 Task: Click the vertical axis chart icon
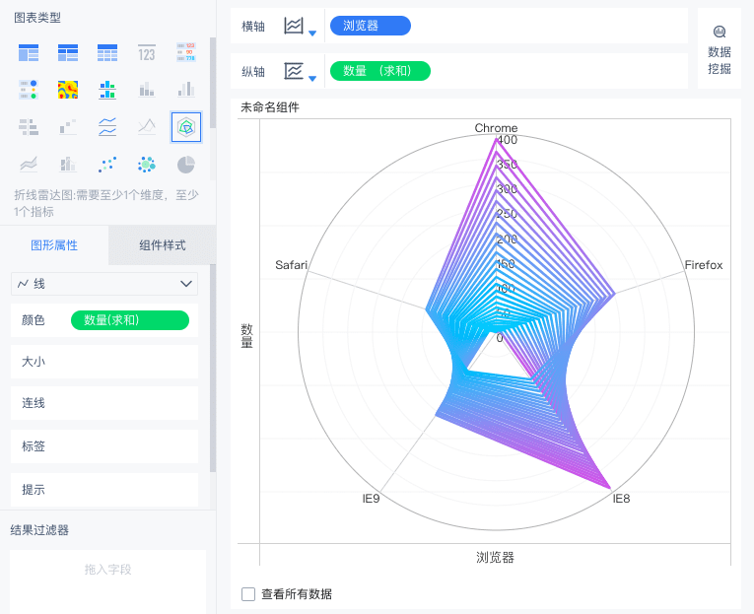coord(294,71)
